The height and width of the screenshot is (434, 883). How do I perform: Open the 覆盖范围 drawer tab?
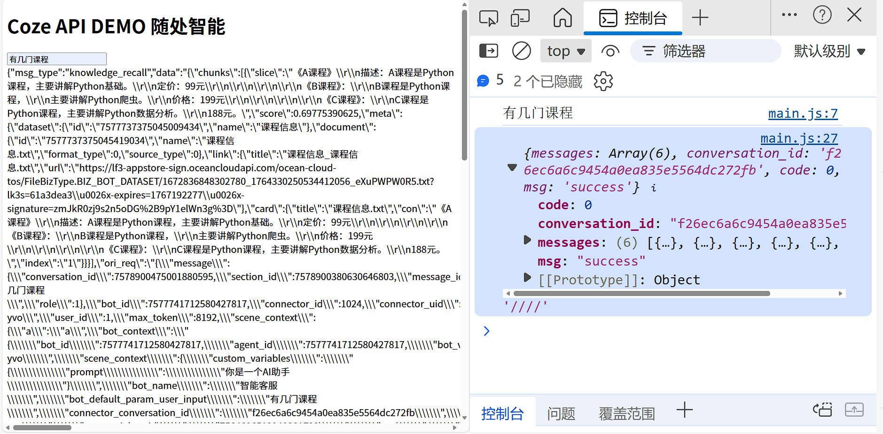tap(626, 413)
